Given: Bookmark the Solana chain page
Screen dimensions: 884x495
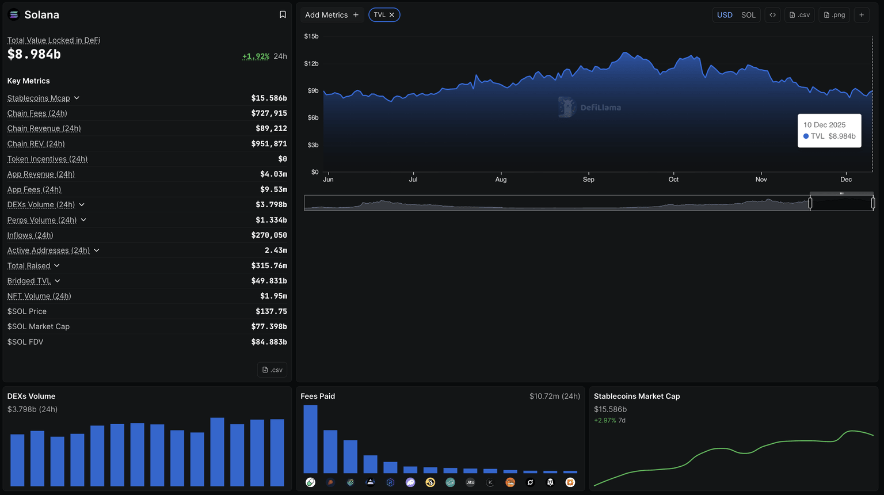Looking at the screenshot, I should [283, 14].
